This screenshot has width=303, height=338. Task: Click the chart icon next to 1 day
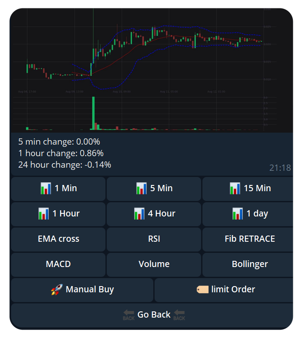click(237, 214)
